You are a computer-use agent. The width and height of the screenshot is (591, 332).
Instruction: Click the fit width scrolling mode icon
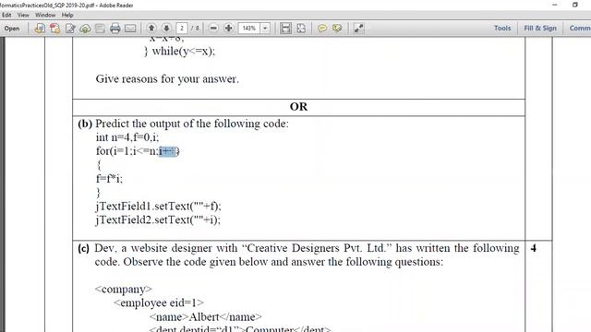[285, 29]
